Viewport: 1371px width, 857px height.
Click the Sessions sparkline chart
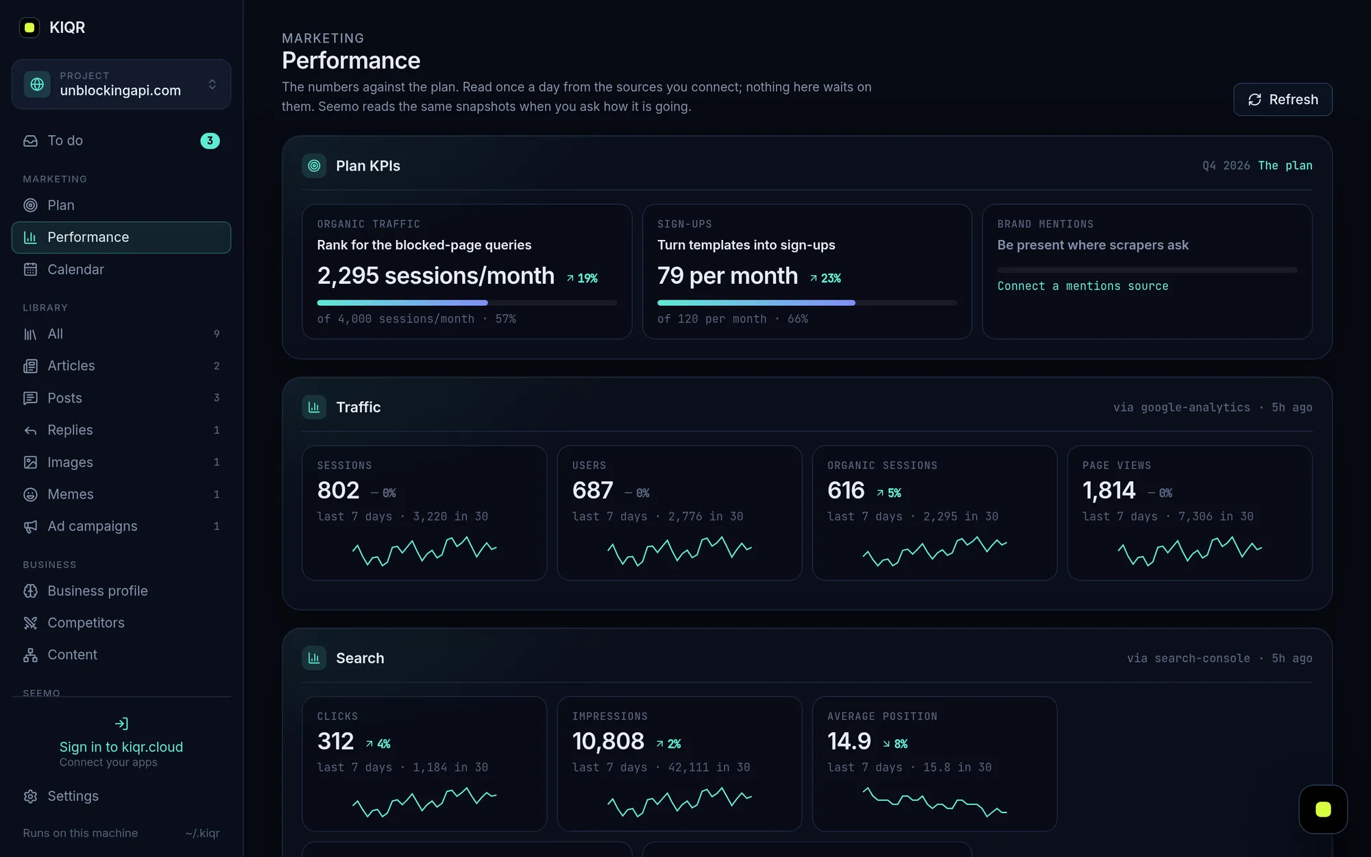(x=424, y=551)
